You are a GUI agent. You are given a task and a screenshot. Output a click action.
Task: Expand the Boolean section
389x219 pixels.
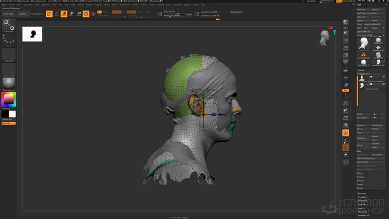[x=360, y=177]
